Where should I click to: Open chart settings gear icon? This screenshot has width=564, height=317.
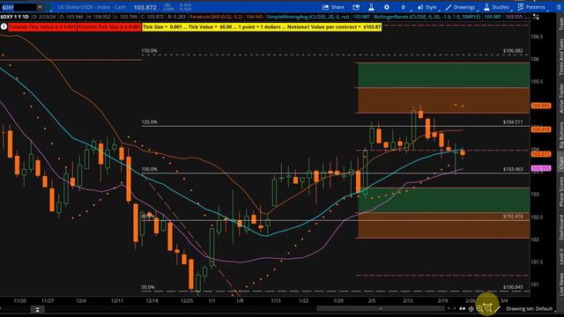tap(387, 7)
